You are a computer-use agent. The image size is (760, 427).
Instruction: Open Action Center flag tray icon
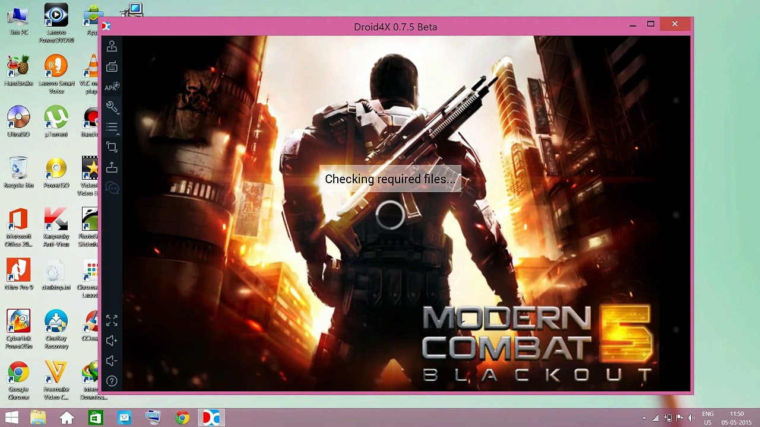tap(679, 418)
